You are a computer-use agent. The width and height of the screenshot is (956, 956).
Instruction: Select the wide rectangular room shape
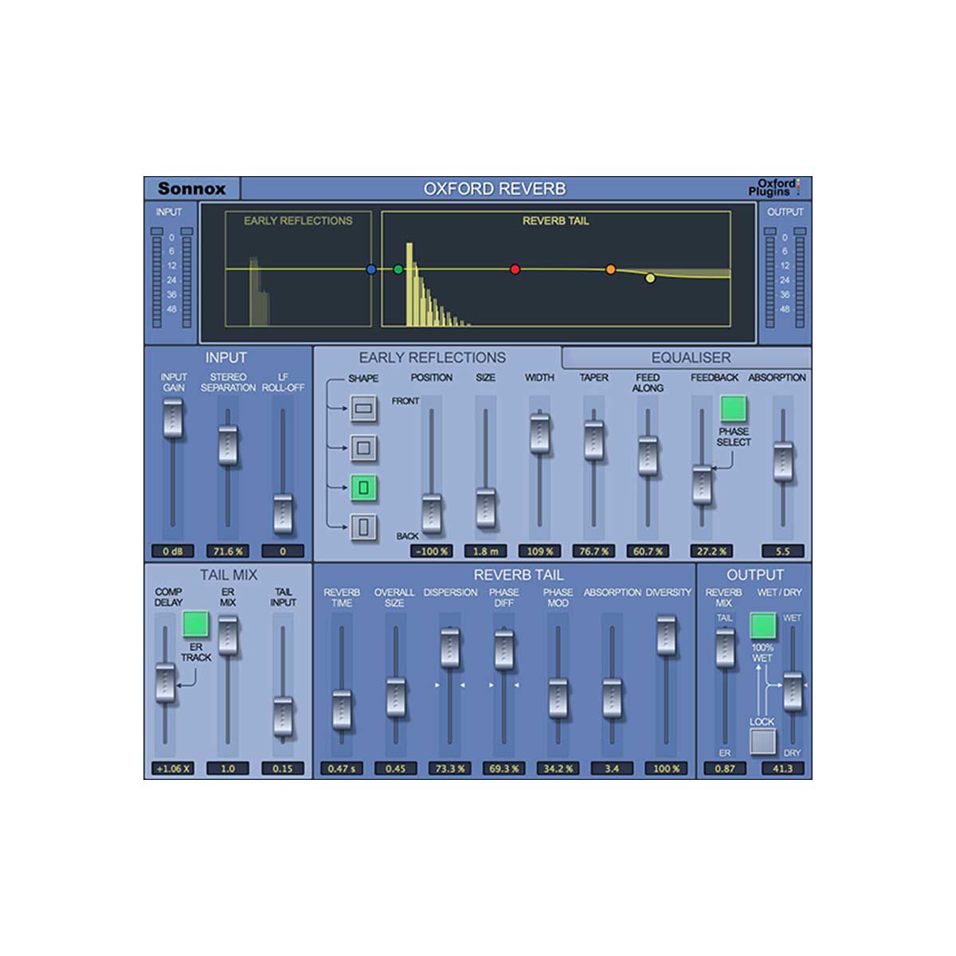[362, 408]
